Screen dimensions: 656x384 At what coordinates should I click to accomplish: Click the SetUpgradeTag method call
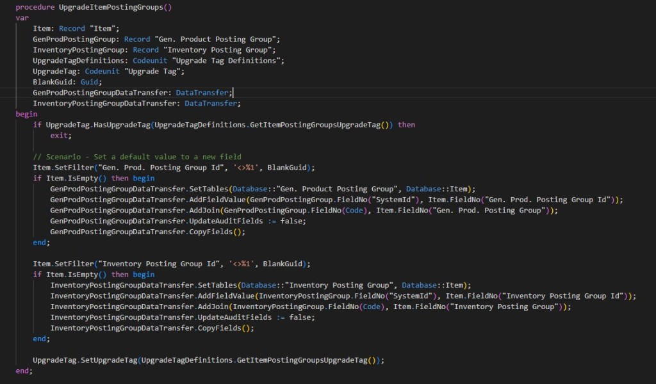[108, 360]
